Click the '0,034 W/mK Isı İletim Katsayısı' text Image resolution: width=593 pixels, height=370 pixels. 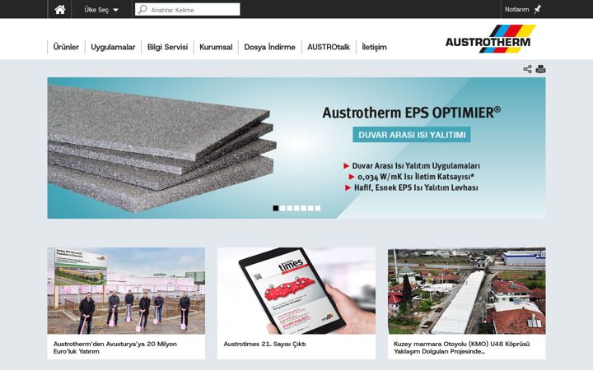coord(416,177)
